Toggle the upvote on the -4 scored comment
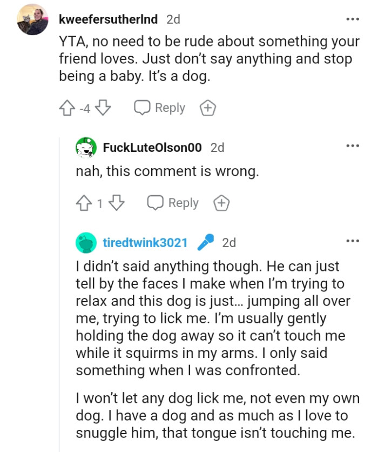Screen dimensions: 378x452 click(68, 108)
